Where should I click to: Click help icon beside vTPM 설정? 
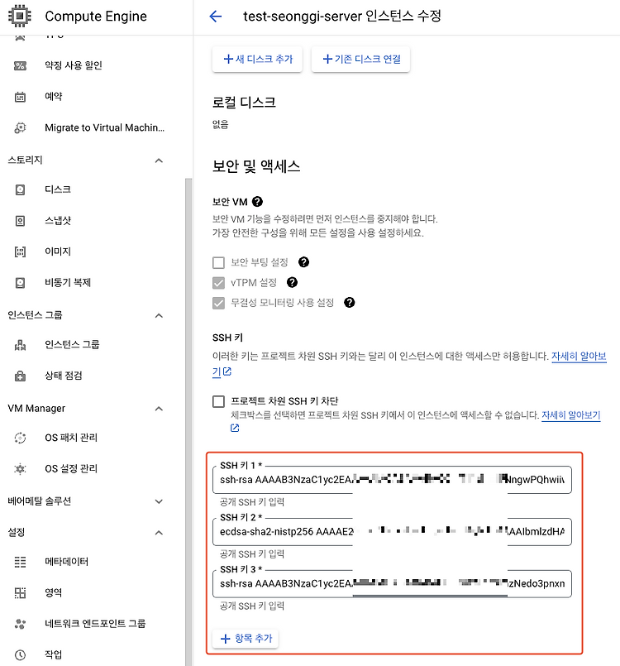pos(292,282)
